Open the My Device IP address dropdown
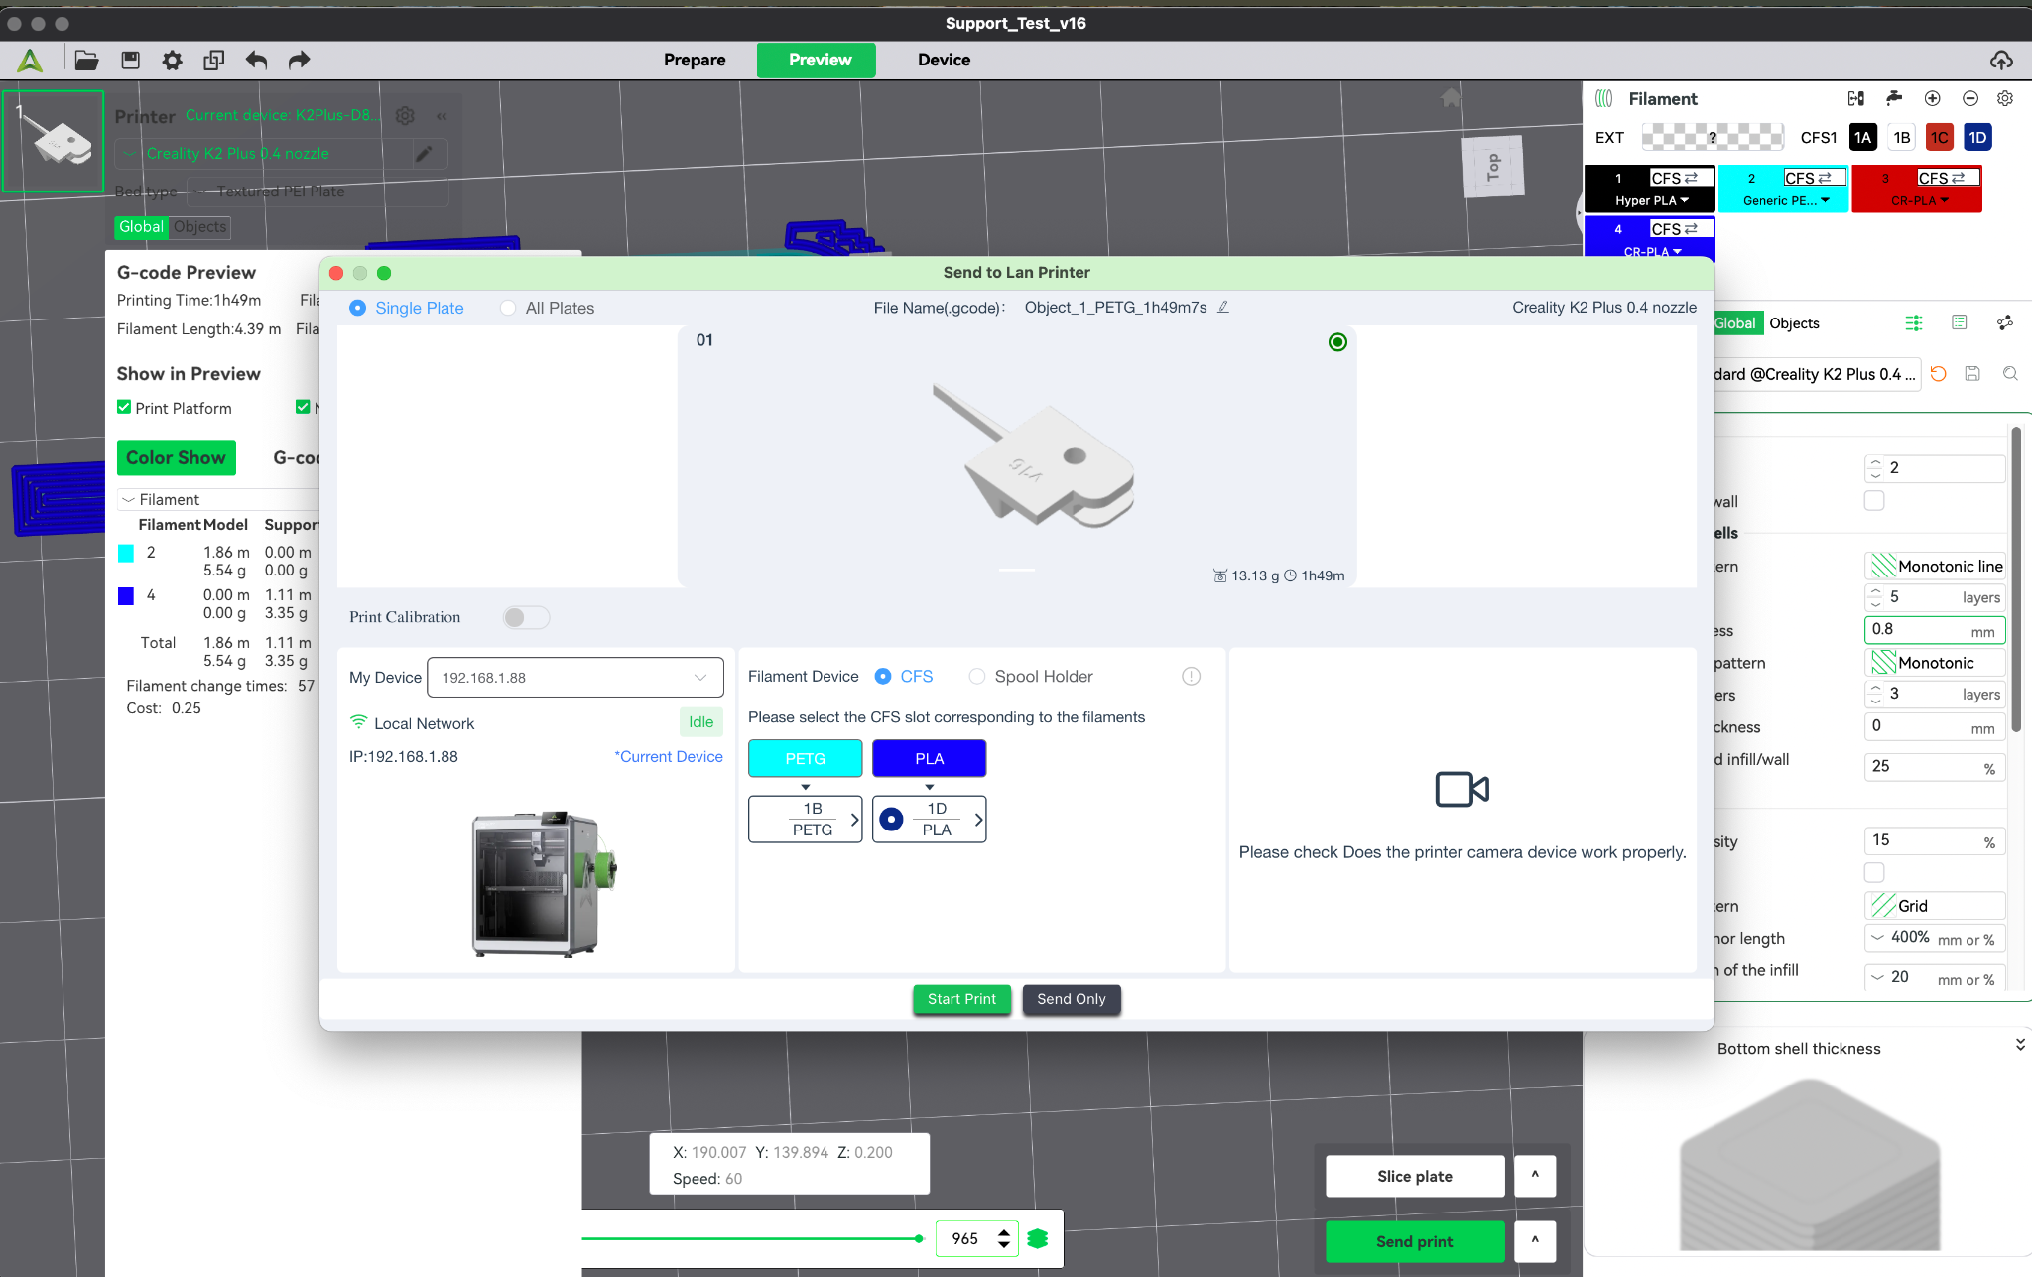 [574, 678]
